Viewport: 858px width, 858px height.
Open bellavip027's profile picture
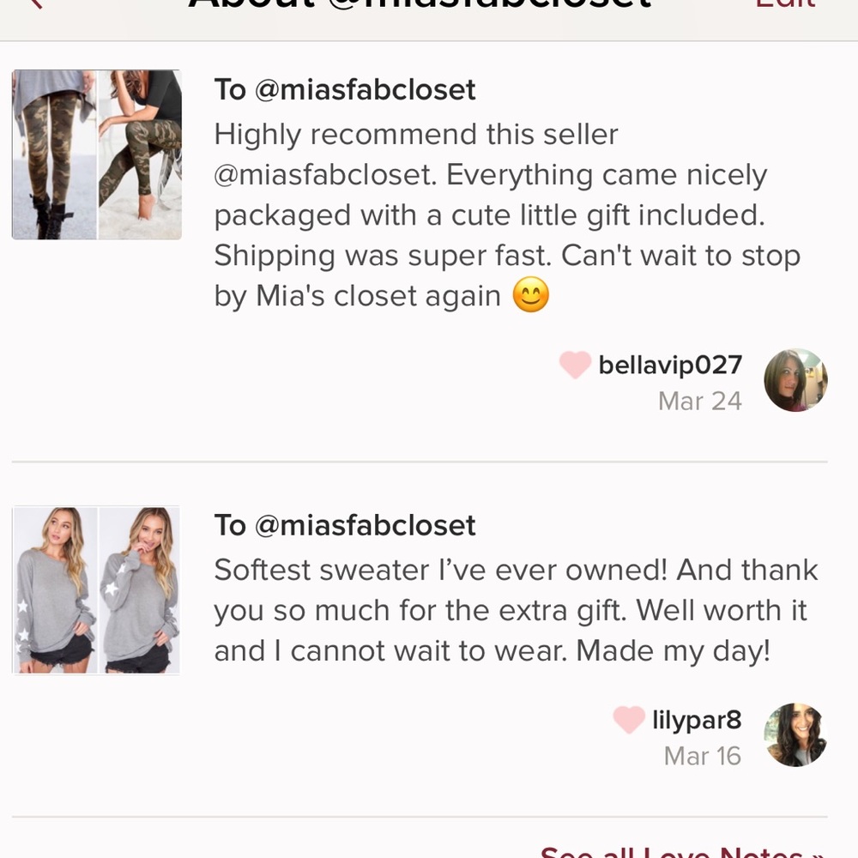(x=795, y=380)
